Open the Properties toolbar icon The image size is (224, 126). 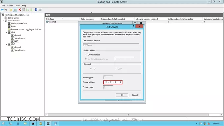click(23, 10)
